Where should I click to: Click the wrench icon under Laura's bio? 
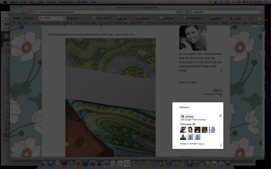(221, 71)
